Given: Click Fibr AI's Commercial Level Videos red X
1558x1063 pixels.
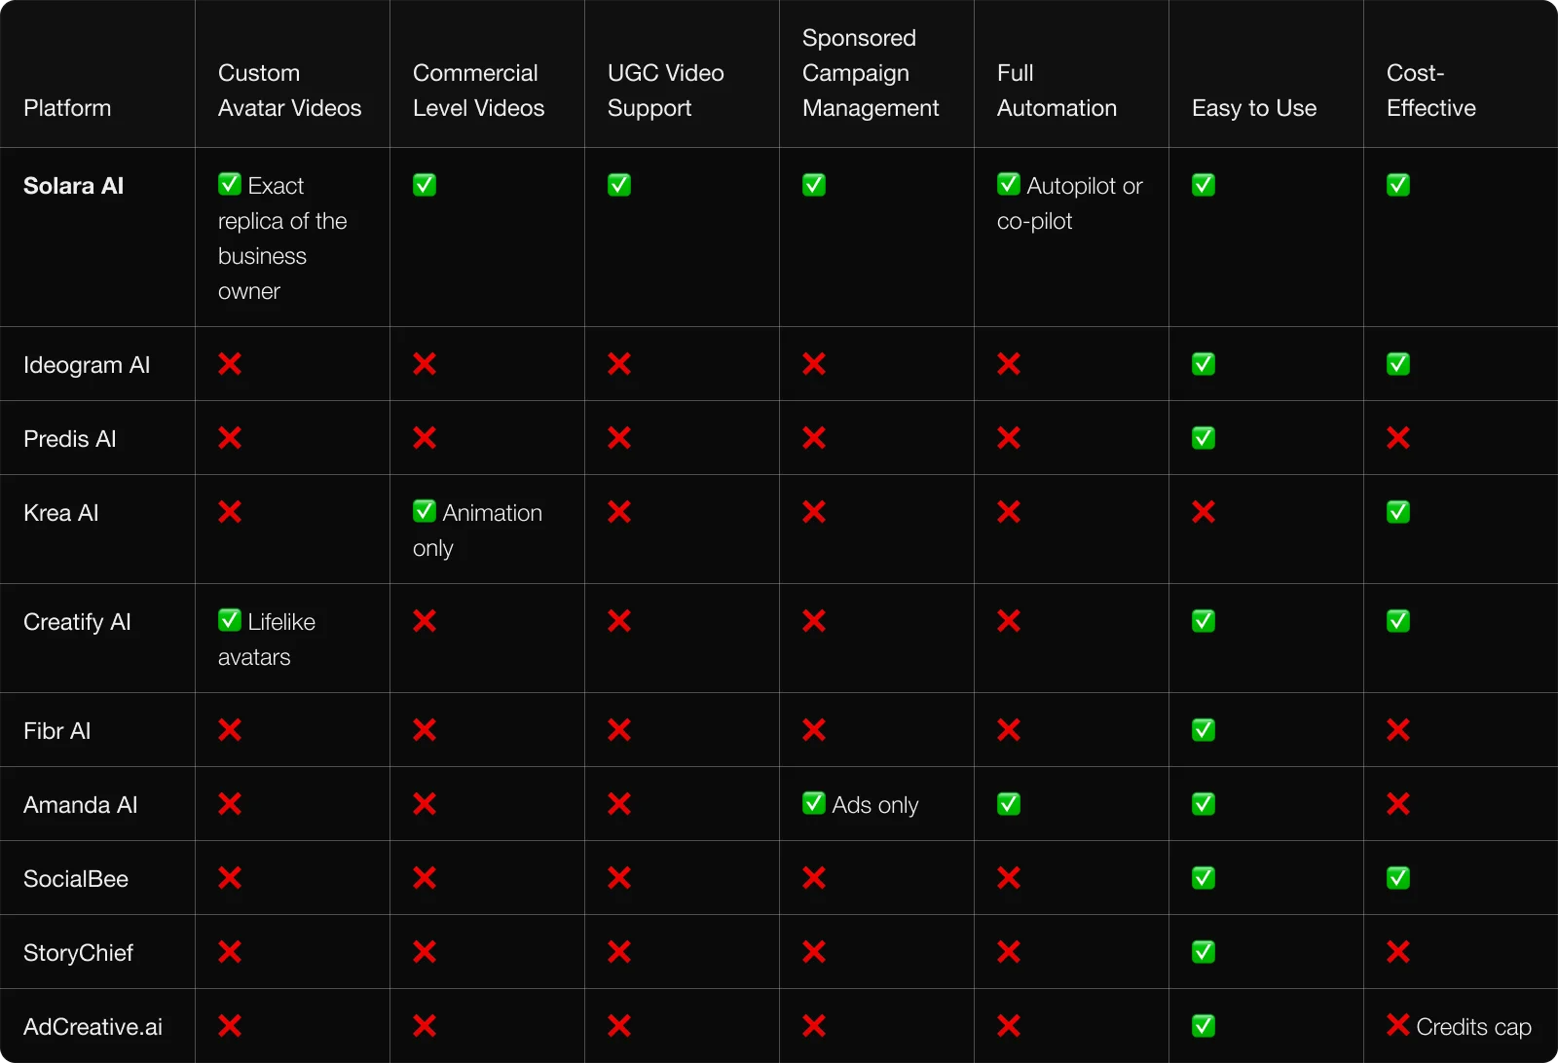Looking at the screenshot, I should tap(425, 730).
